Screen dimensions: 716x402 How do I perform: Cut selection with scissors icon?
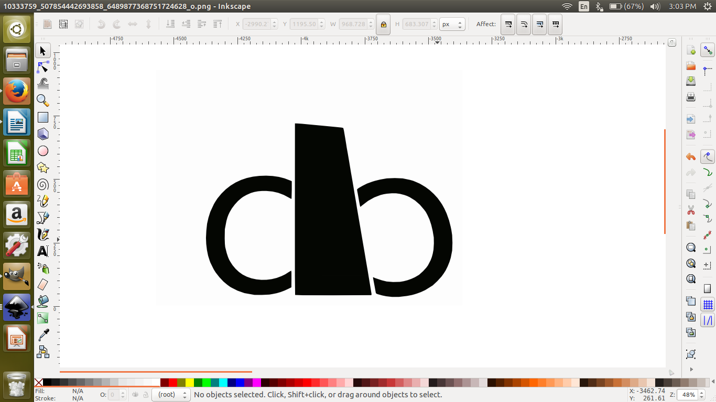691,210
